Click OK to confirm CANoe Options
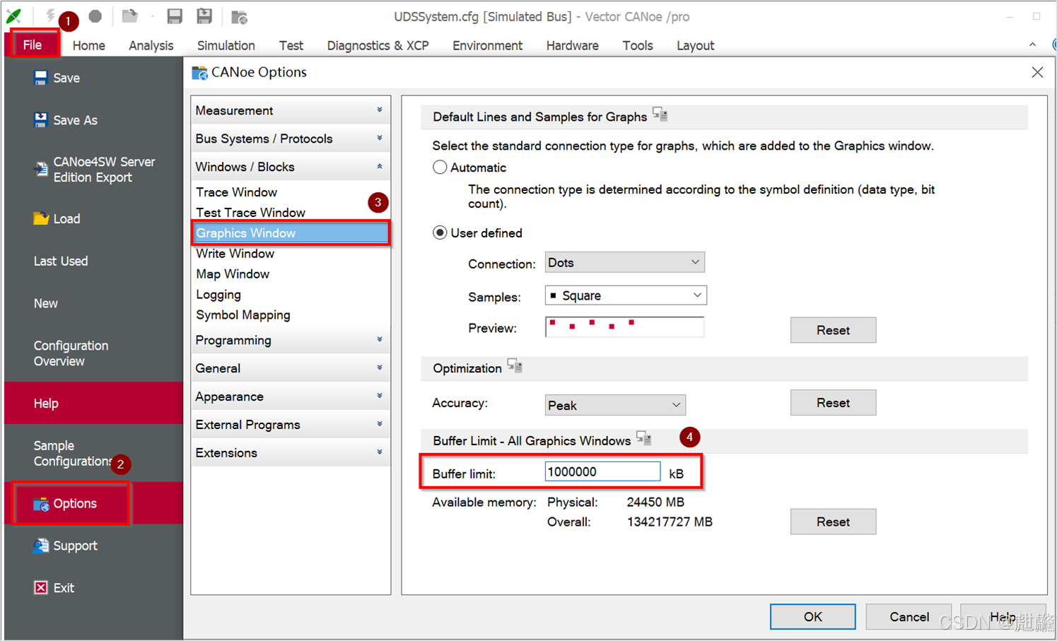The height and width of the screenshot is (641, 1057). tap(813, 616)
